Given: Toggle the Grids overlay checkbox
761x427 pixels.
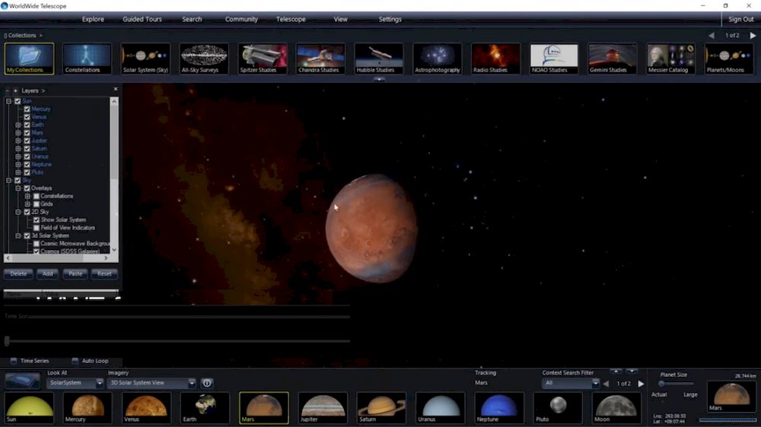Looking at the screenshot, I should click(37, 204).
